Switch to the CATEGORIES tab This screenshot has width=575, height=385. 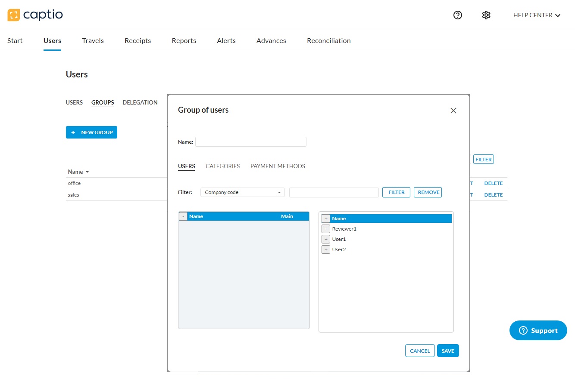(x=222, y=166)
